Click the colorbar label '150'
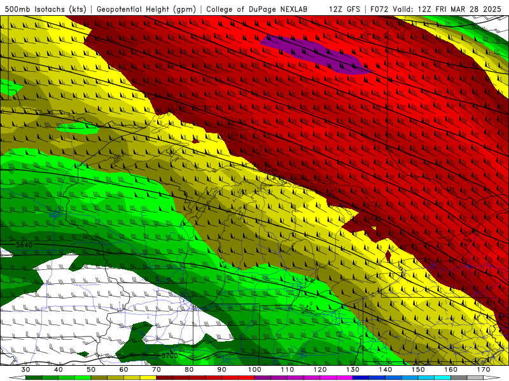509x381 pixels. point(418,370)
